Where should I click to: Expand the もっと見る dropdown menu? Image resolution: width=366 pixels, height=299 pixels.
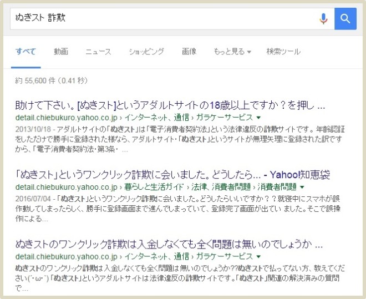[x=232, y=52]
